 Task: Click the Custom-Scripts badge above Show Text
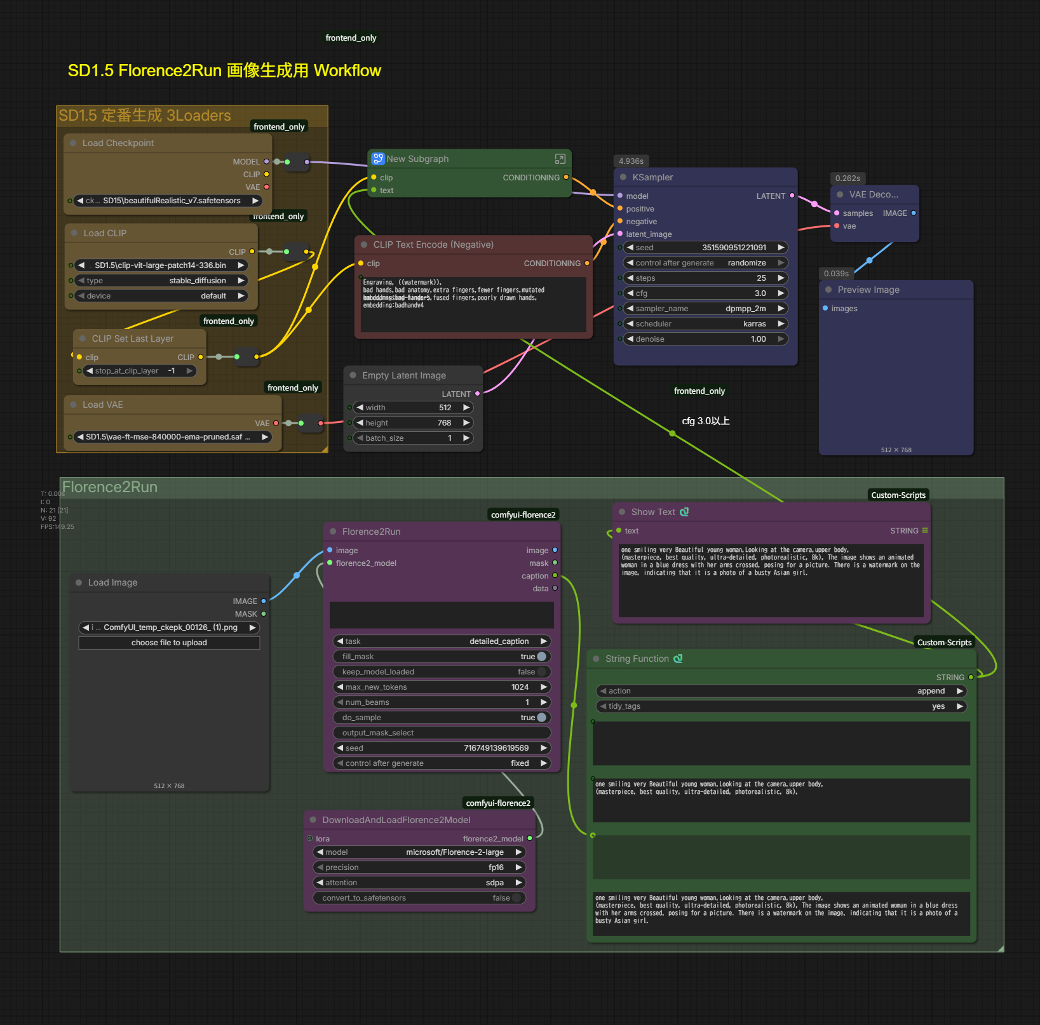point(898,495)
